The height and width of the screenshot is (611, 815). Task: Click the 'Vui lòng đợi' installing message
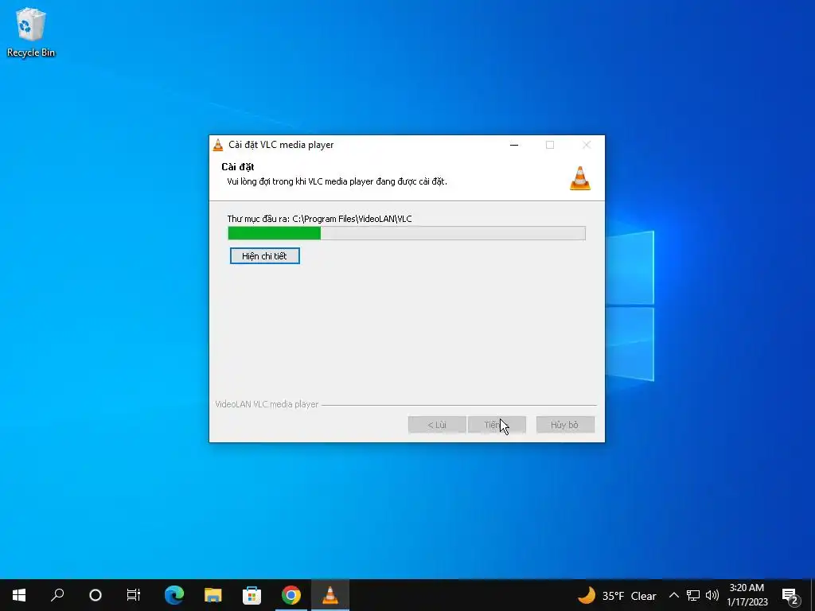point(337,182)
